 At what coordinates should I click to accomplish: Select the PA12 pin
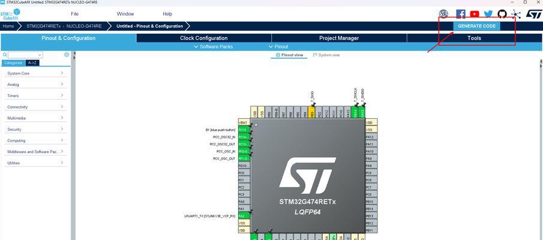coord(371,137)
